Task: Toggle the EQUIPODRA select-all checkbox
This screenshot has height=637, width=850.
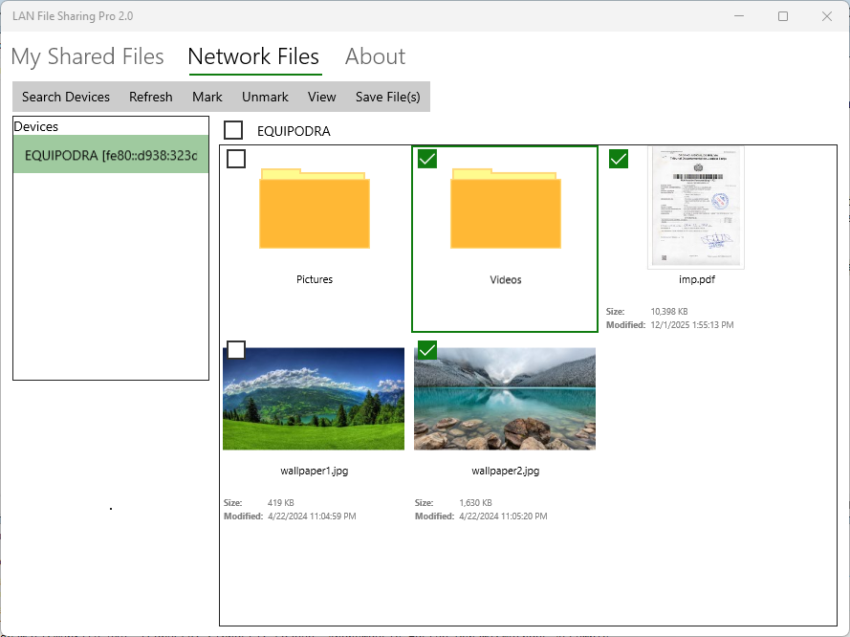Action: tap(233, 129)
